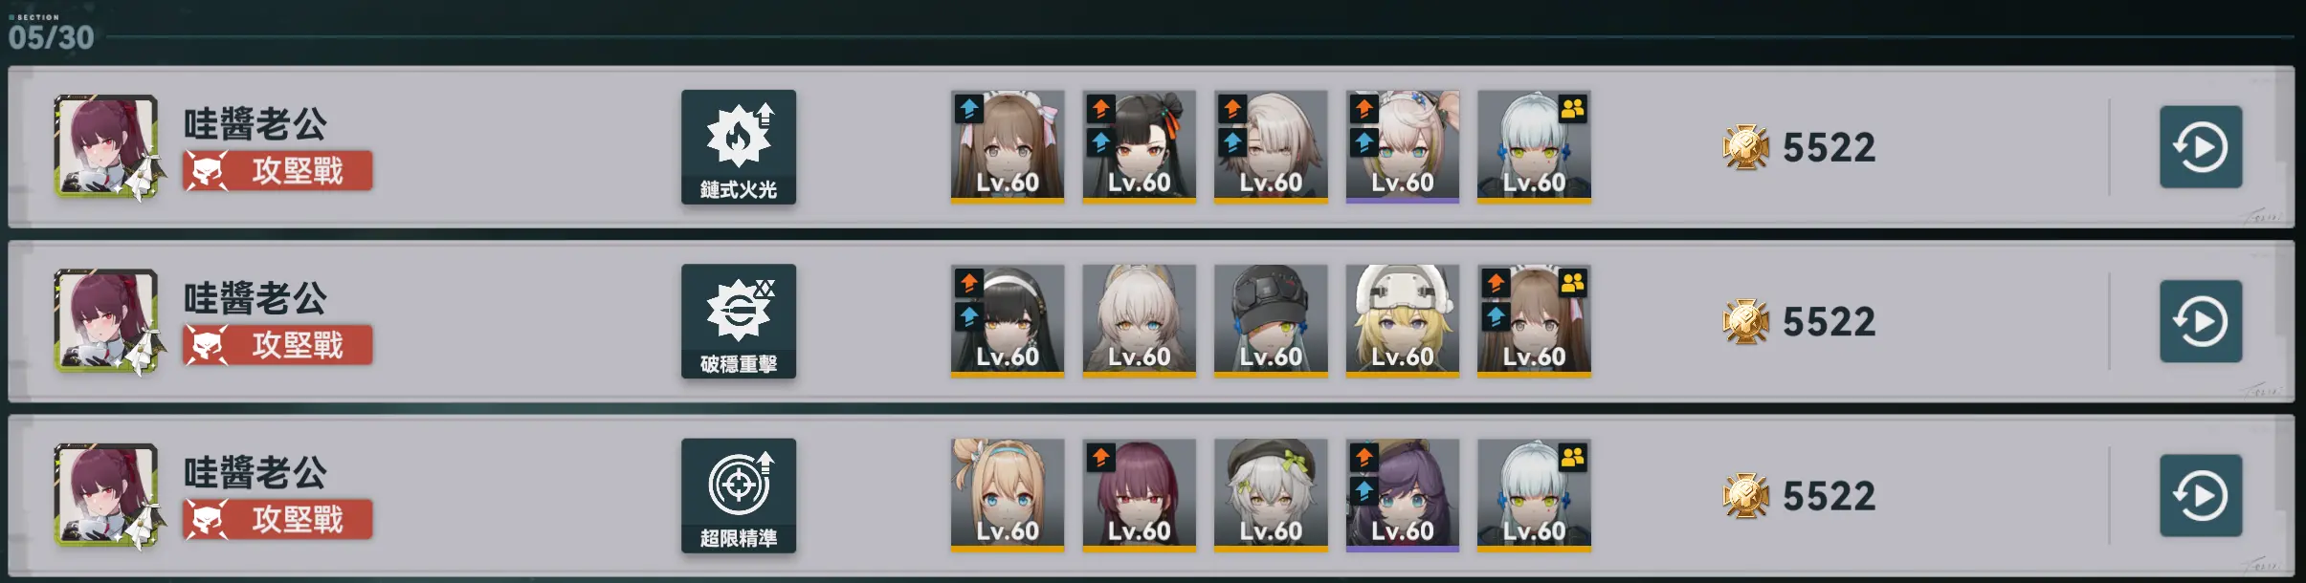Image resolution: width=2306 pixels, height=583 pixels.
Task: Click the gold medal icon in third row
Action: coord(1746,496)
